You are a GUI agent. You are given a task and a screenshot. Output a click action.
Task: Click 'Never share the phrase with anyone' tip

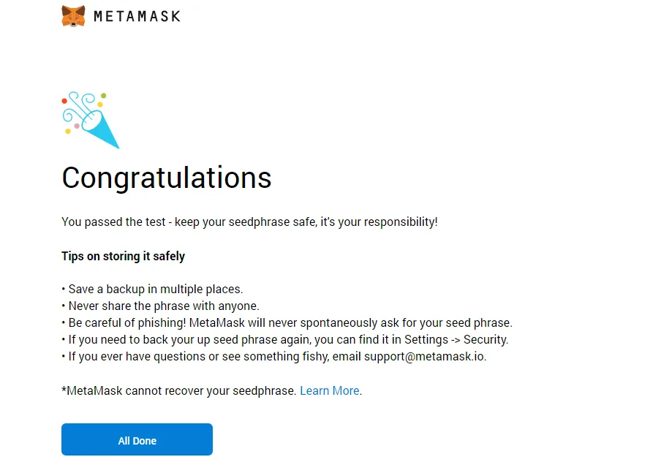(x=160, y=306)
